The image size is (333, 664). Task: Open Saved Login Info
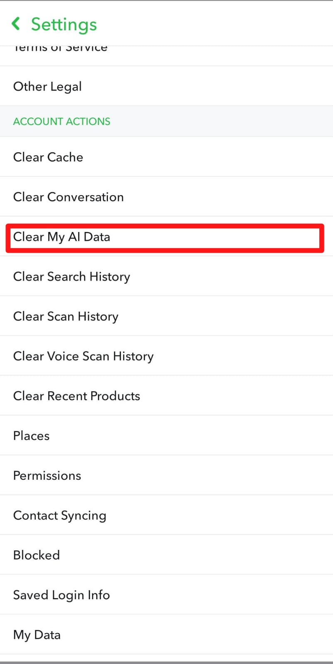pyautogui.click(x=61, y=595)
